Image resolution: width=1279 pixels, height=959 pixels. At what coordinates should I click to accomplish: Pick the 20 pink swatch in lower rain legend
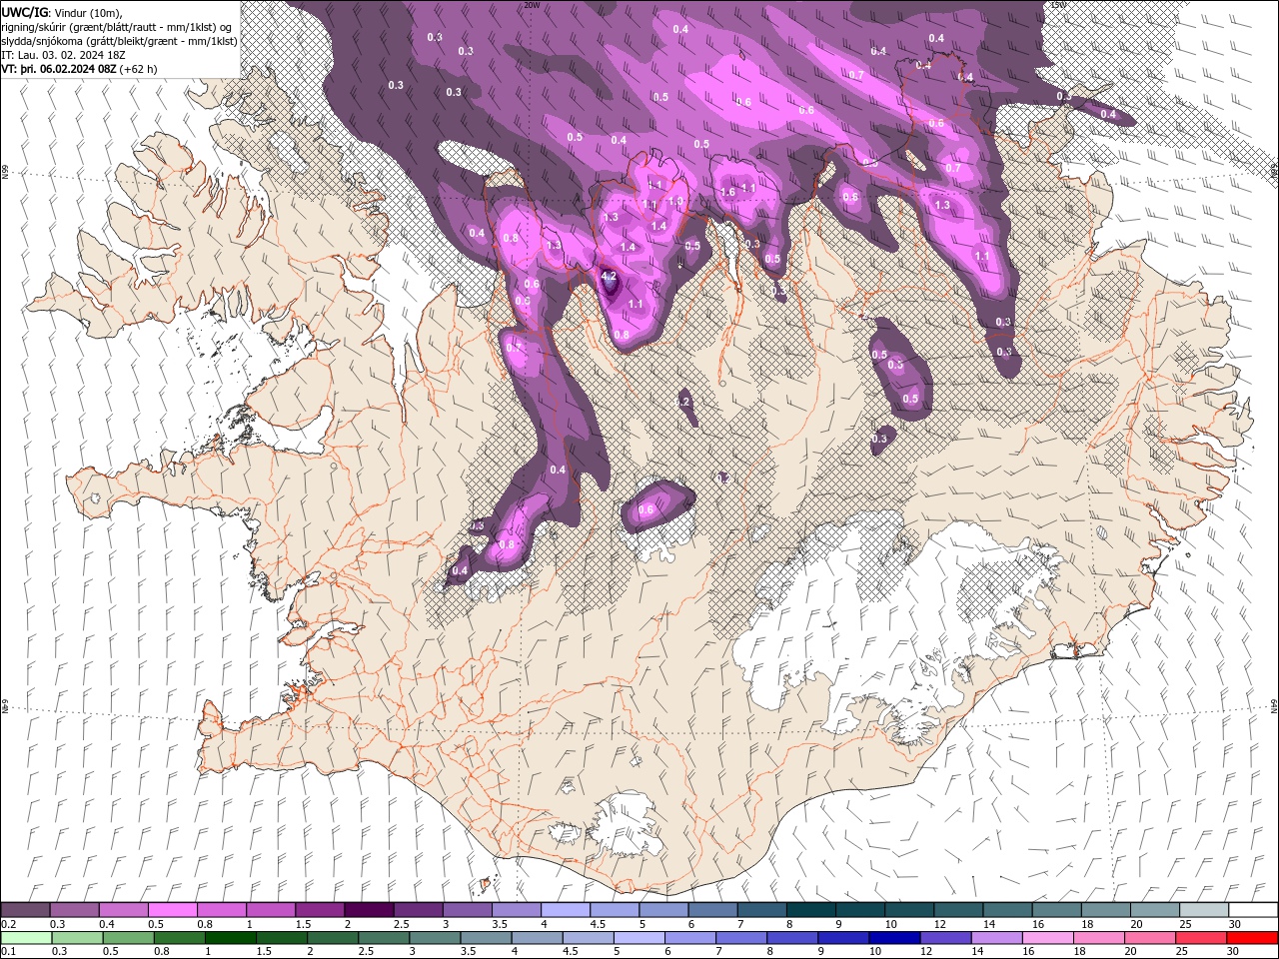pyautogui.click(x=1149, y=938)
